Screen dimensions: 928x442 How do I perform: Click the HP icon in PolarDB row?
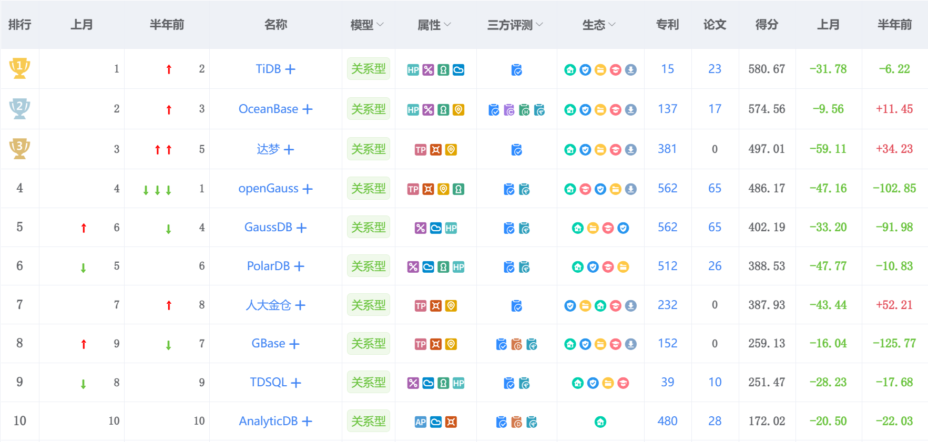[458, 267]
